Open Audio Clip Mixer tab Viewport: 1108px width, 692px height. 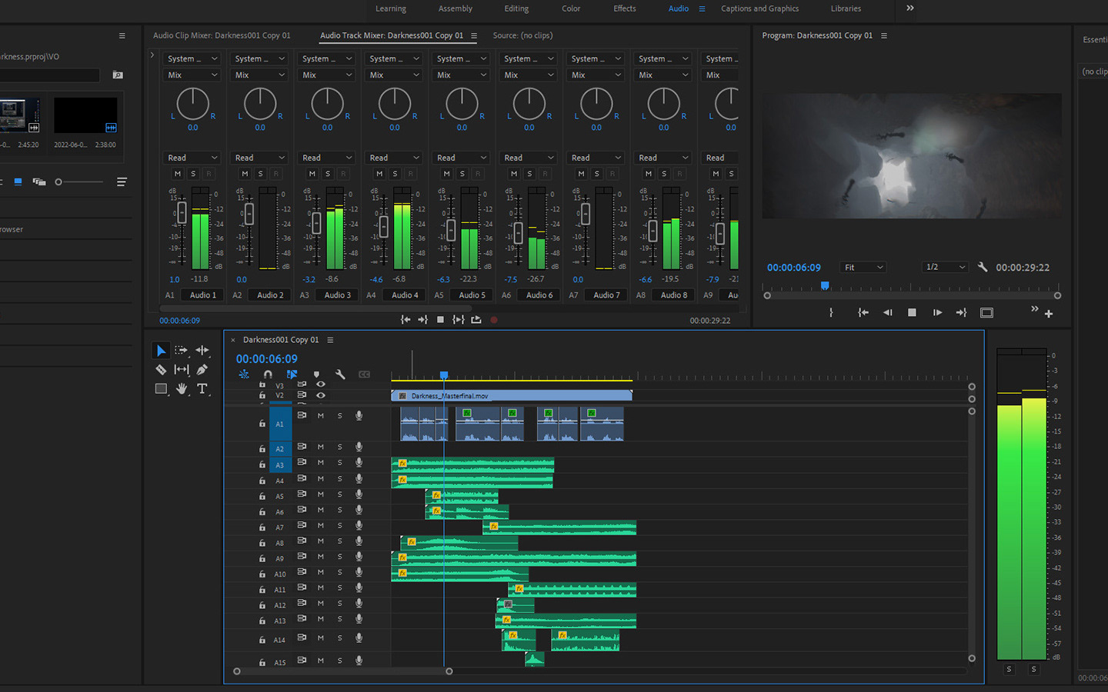[x=222, y=35]
